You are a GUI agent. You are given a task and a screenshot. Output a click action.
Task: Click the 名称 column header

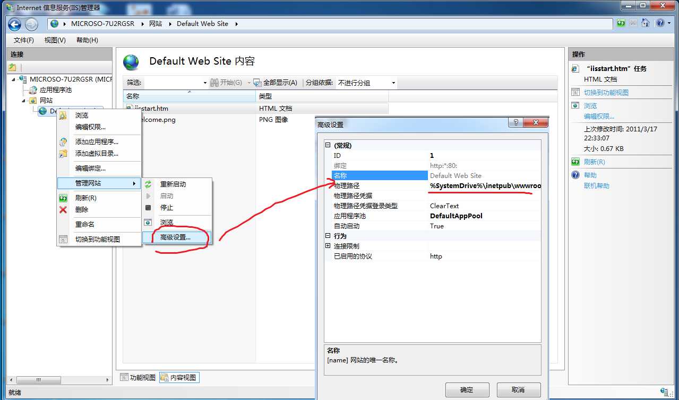[190, 96]
